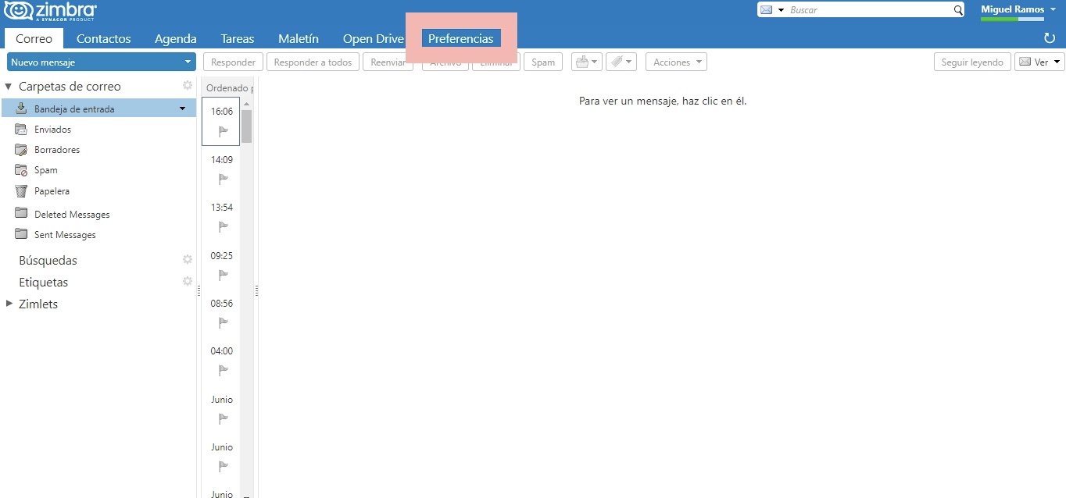The image size is (1066, 498).
Task: Click the Seguir leyendo button
Action: click(972, 62)
